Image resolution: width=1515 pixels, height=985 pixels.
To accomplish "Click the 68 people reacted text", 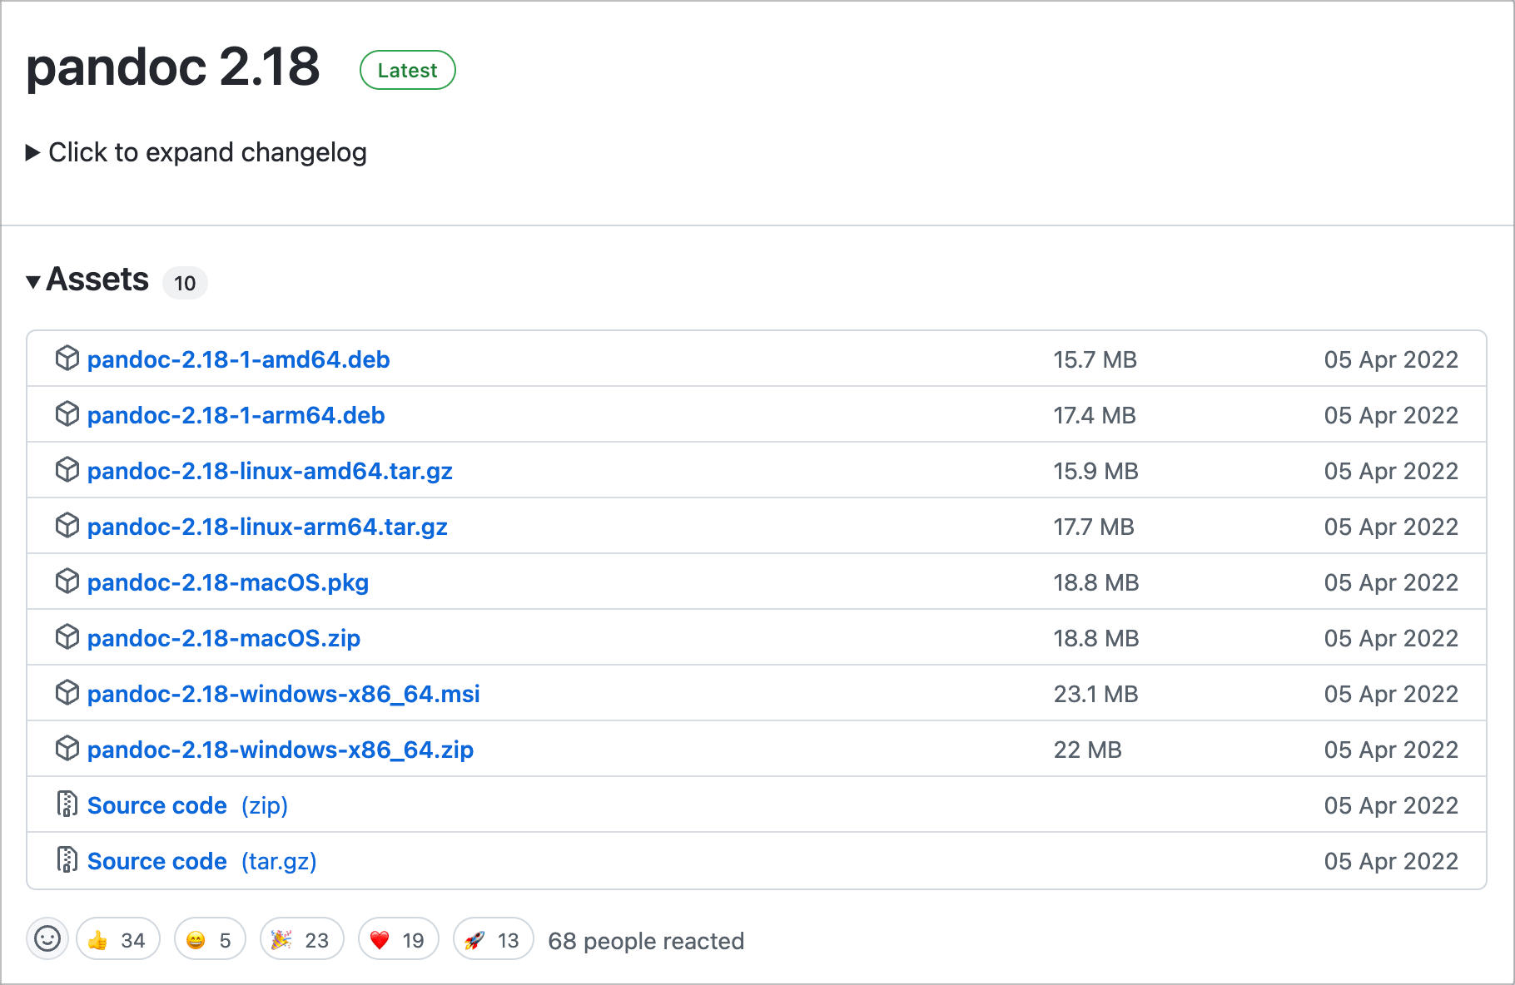I will point(646,941).
